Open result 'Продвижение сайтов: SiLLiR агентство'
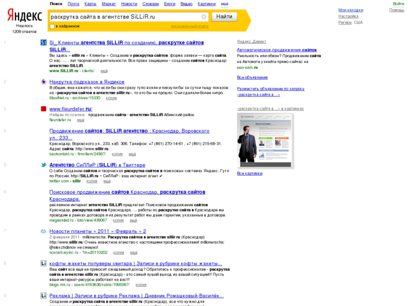This screenshot has height=306, width=408. 129,134
